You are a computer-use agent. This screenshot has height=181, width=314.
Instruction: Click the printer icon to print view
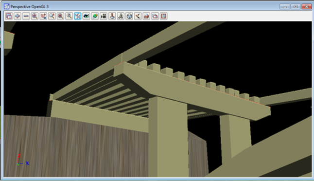(x=147, y=16)
